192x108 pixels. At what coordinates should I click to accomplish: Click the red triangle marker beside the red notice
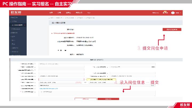52,33
